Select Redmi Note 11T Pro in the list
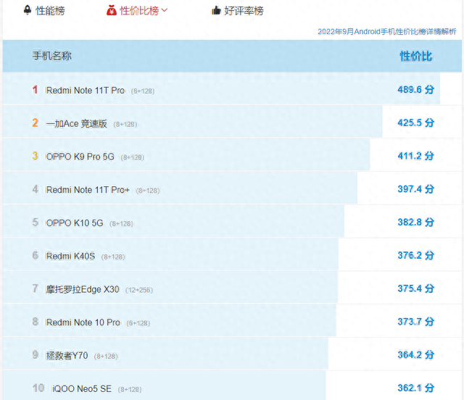This screenshot has width=464, height=400. (86, 91)
